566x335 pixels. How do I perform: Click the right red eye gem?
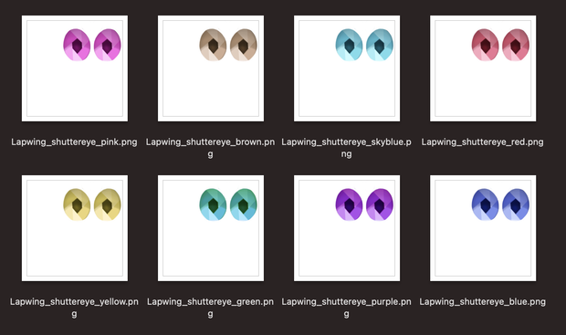tap(516, 45)
